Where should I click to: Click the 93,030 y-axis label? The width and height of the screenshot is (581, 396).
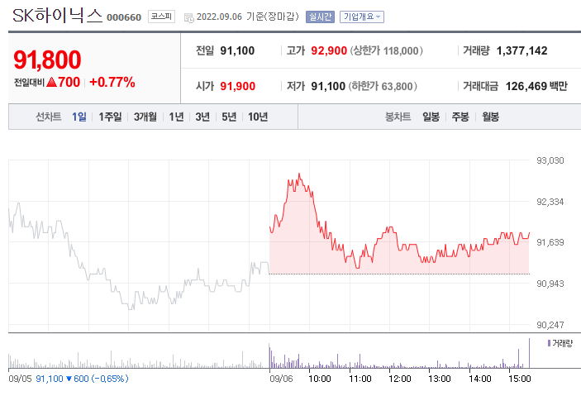[x=550, y=160]
